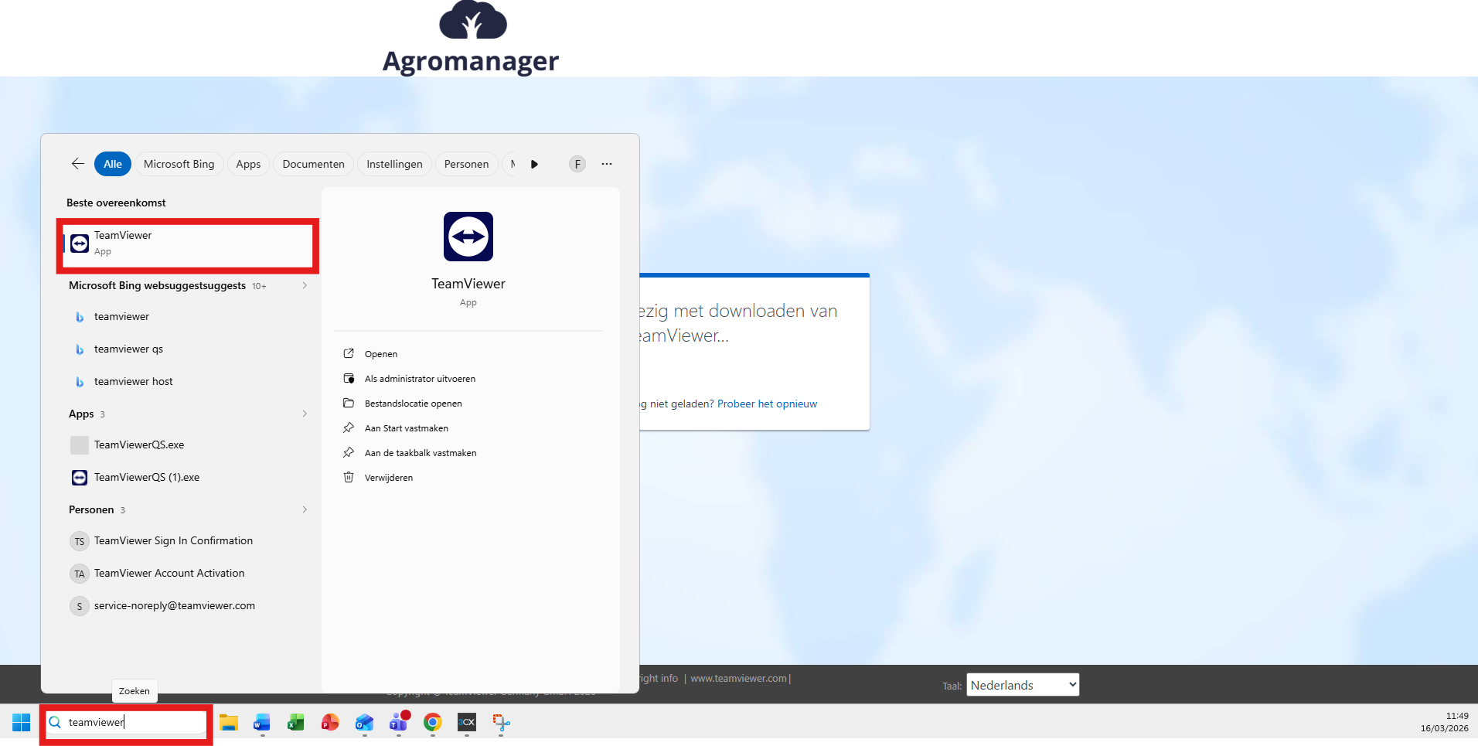Image resolution: width=1478 pixels, height=746 pixels.
Task: Open the 3CX app on the taskbar
Action: (467, 723)
